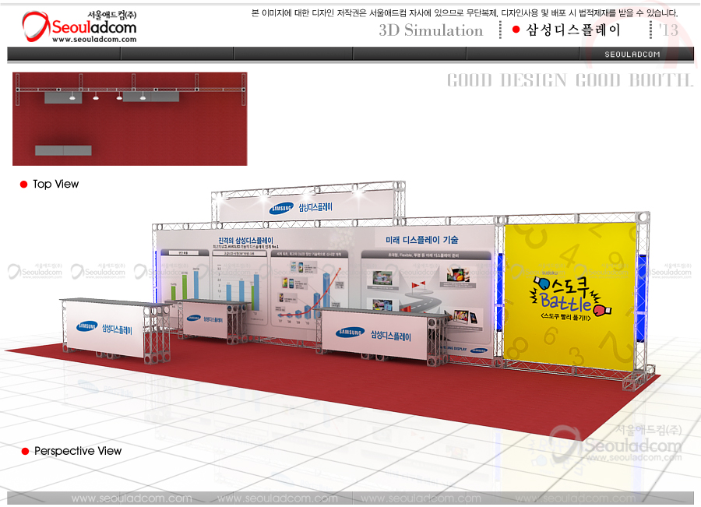Click the leftmost www.seouladcom.com footer link

tap(132, 498)
